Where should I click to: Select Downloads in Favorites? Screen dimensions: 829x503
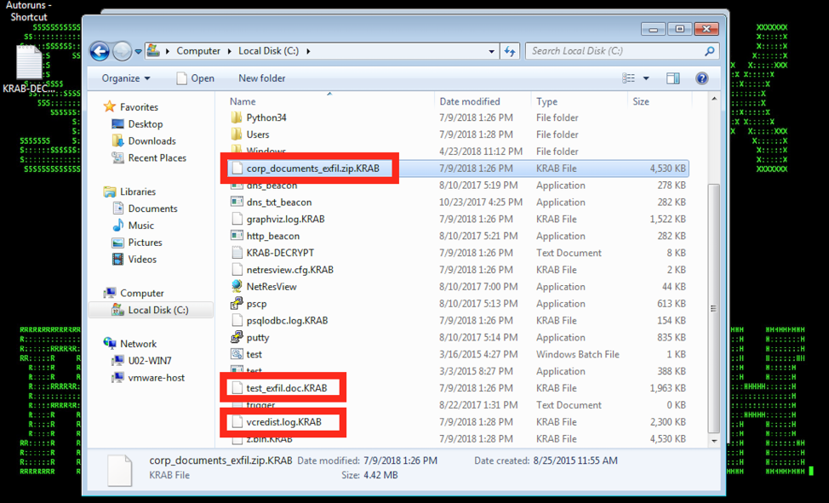[x=152, y=141]
